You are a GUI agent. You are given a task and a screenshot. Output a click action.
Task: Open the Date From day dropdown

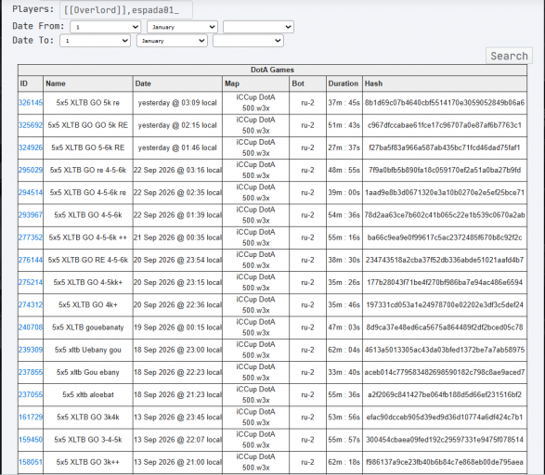[x=105, y=27]
